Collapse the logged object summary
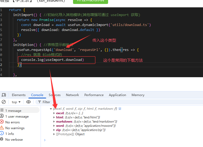 [51, 109]
